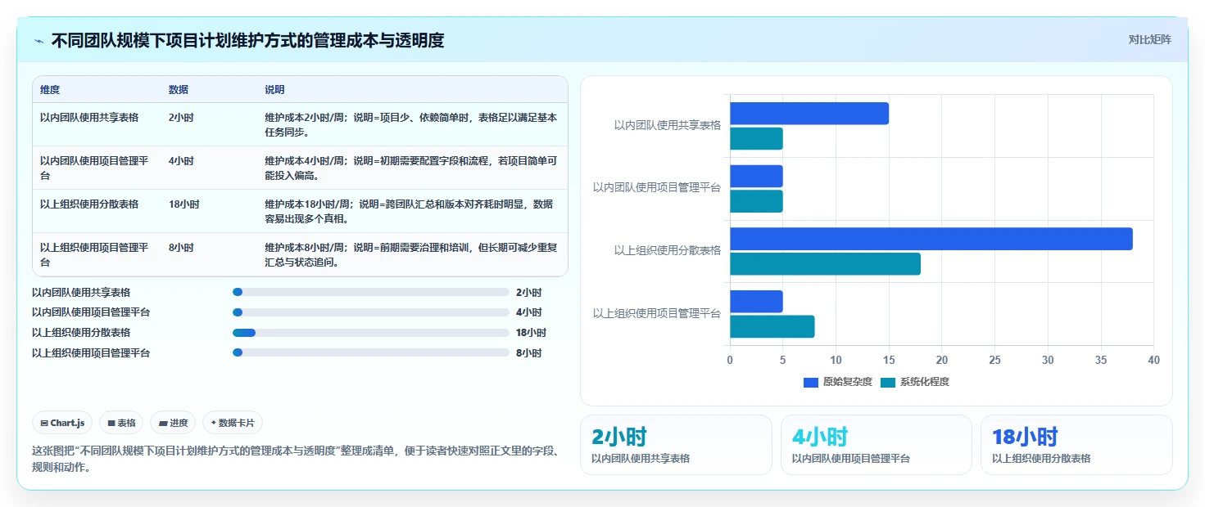Click chart axis label 以上组织使用分散表格

668,250
